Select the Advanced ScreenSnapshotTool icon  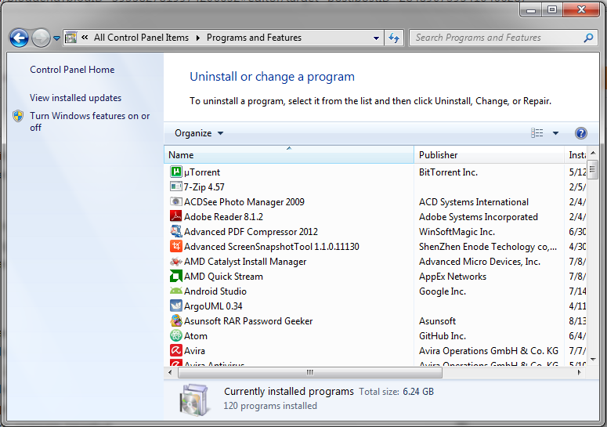point(176,246)
